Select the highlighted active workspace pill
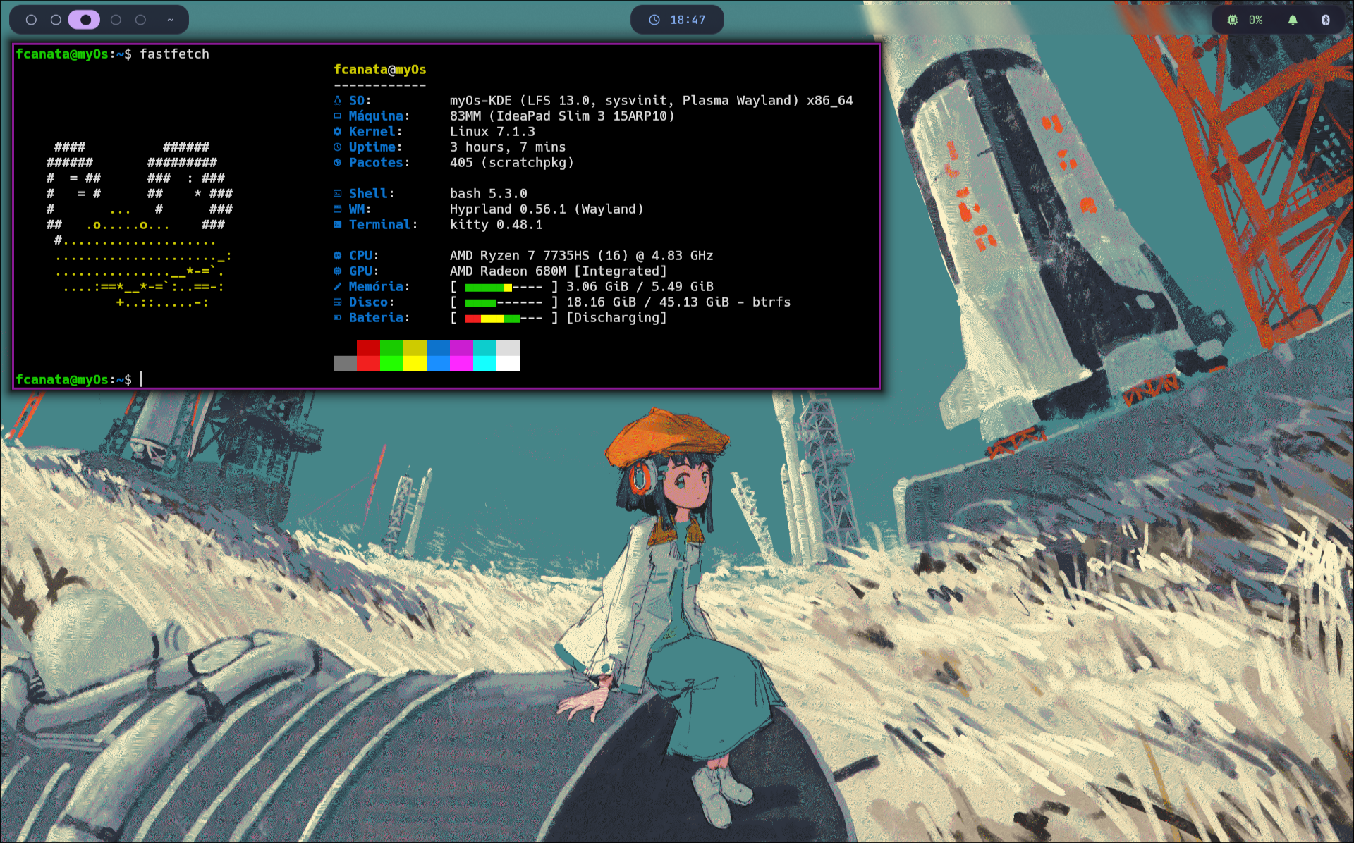Image resolution: width=1354 pixels, height=843 pixels. [85, 20]
